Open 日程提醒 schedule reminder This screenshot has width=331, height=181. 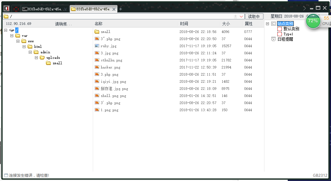click(x=285, y=39)
